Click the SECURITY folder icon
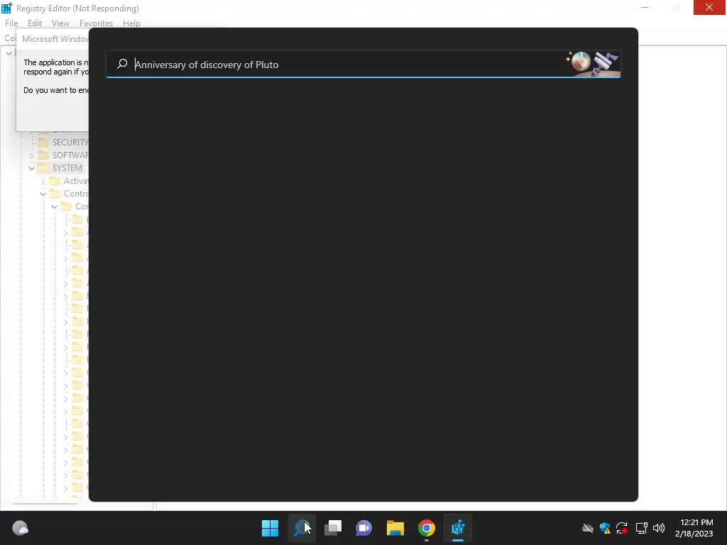The height and width of the screenshot is (545, 727). tap(43, 142)
